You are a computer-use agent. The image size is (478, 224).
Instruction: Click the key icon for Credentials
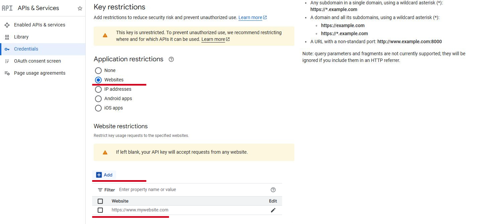coord(7,49)
